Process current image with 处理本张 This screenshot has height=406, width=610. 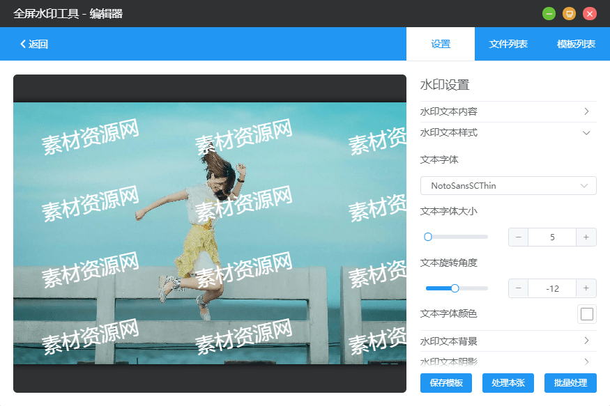pyautogui.click(x=508, y=383)
